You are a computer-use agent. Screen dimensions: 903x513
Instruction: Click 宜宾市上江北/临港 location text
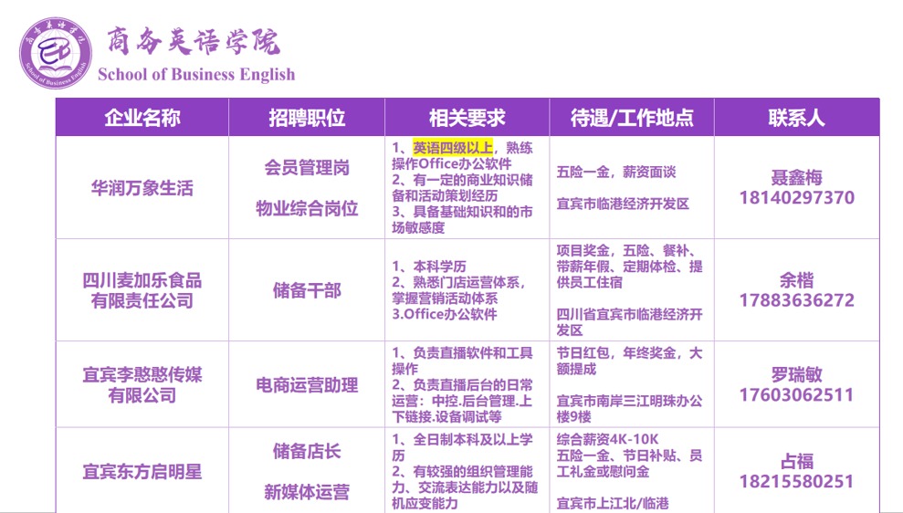point(613,504)
